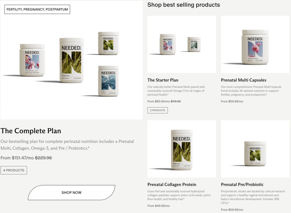Click the 2 PRODUCTS badge

157,110
